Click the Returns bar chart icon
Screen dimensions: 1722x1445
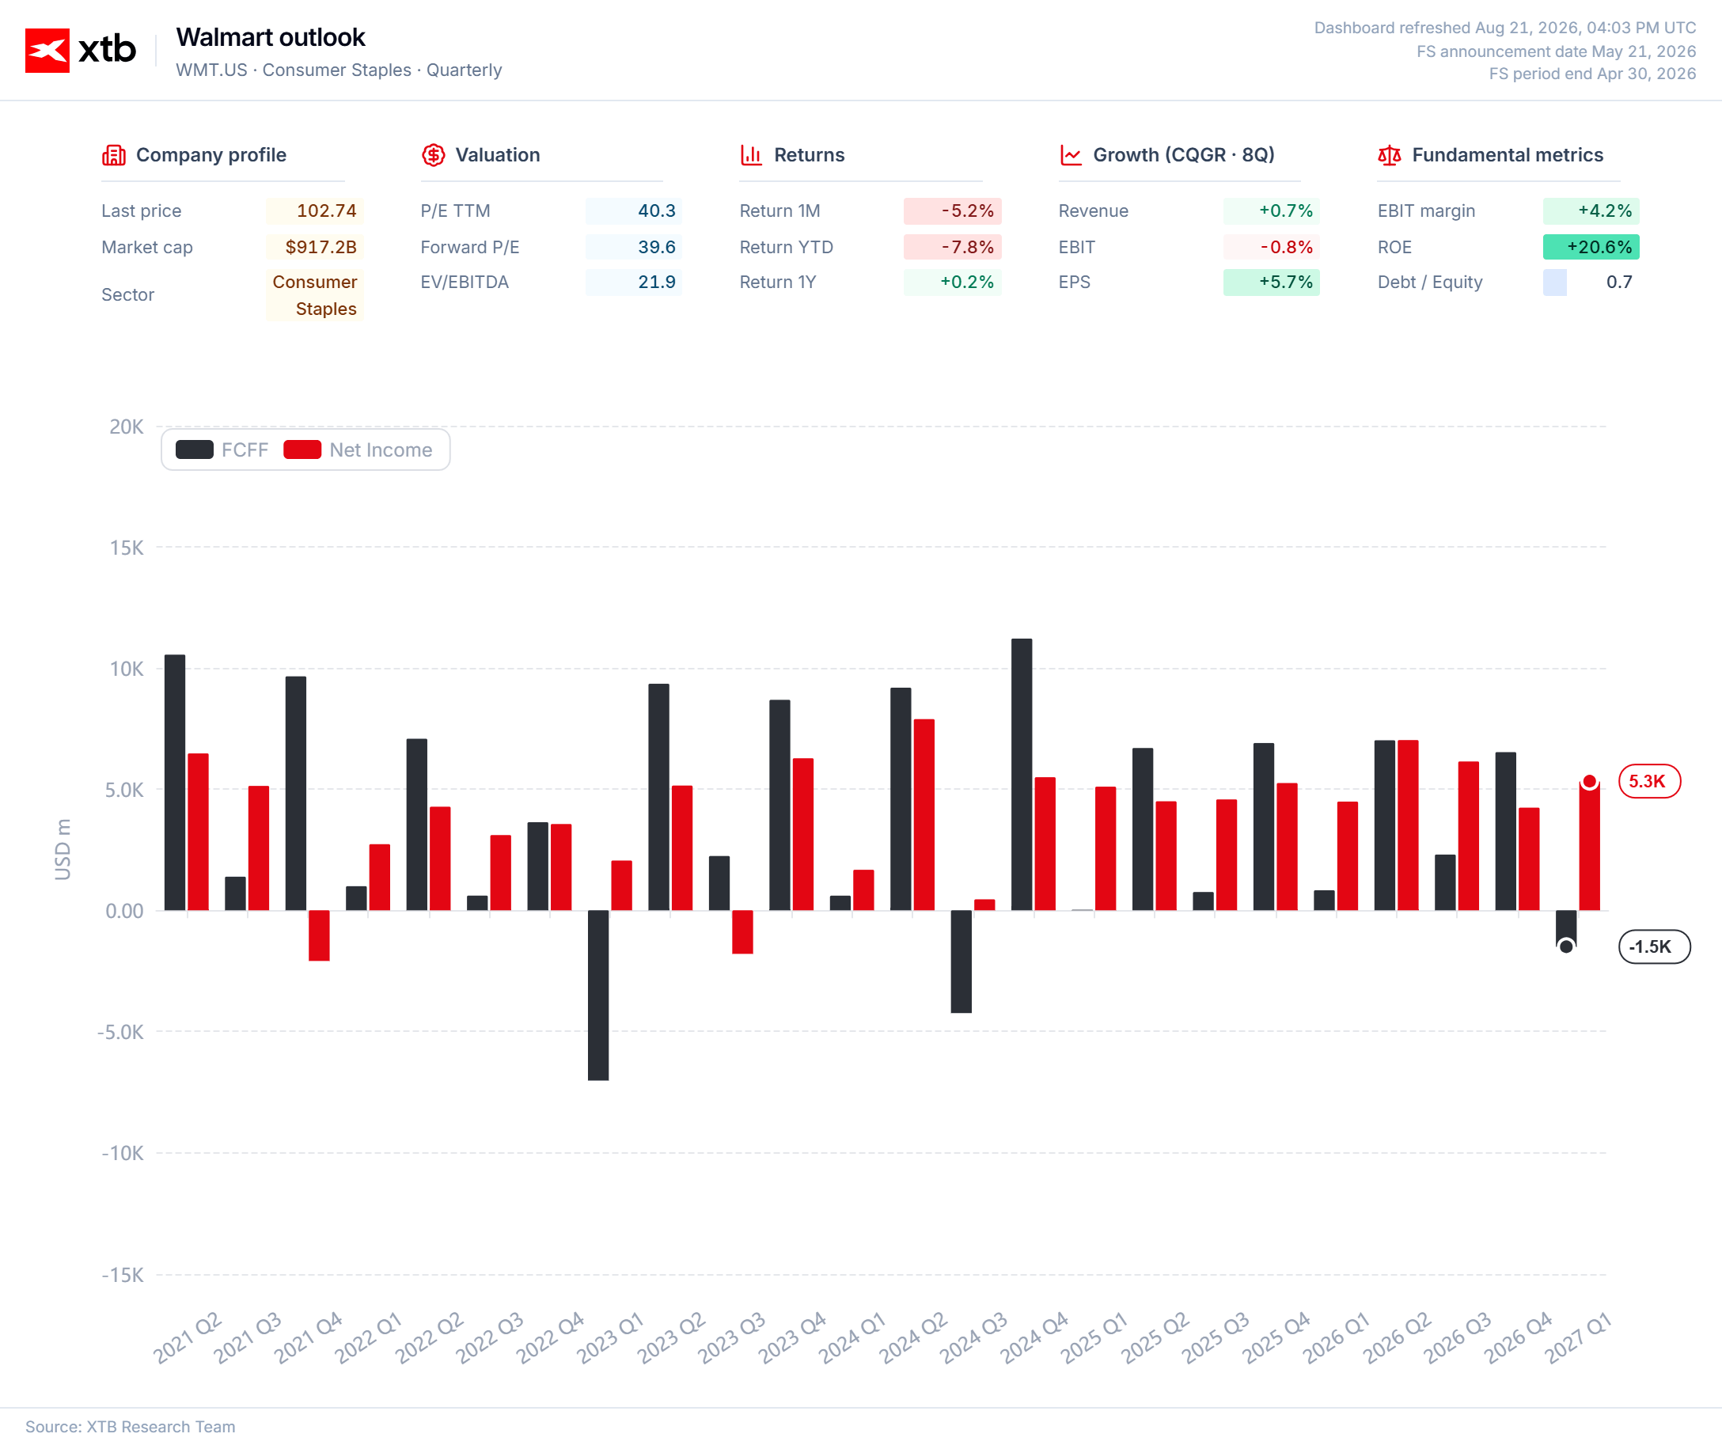click(751, 155)
